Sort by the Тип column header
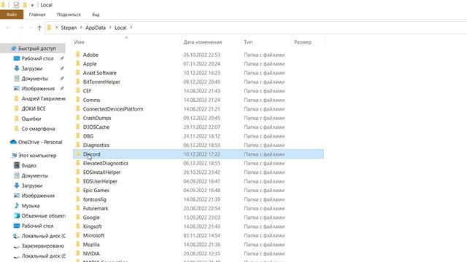 (x=248, y=42)
